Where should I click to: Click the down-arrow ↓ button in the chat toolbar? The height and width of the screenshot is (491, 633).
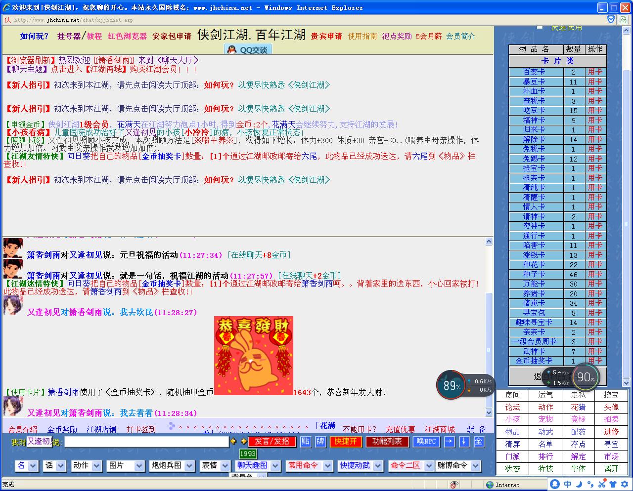pyautogui.click(x=464, y=442)
